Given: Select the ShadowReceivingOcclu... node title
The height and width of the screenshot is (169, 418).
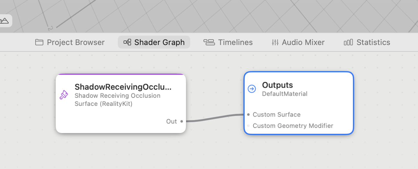Looking at the screenshot, I should (123, 87).
